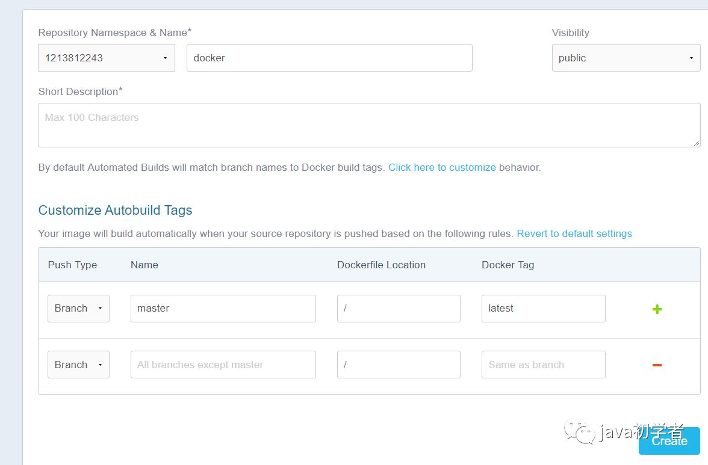Open Push Type dropdown in second rule row
The image size is (708, 465).
78,365
